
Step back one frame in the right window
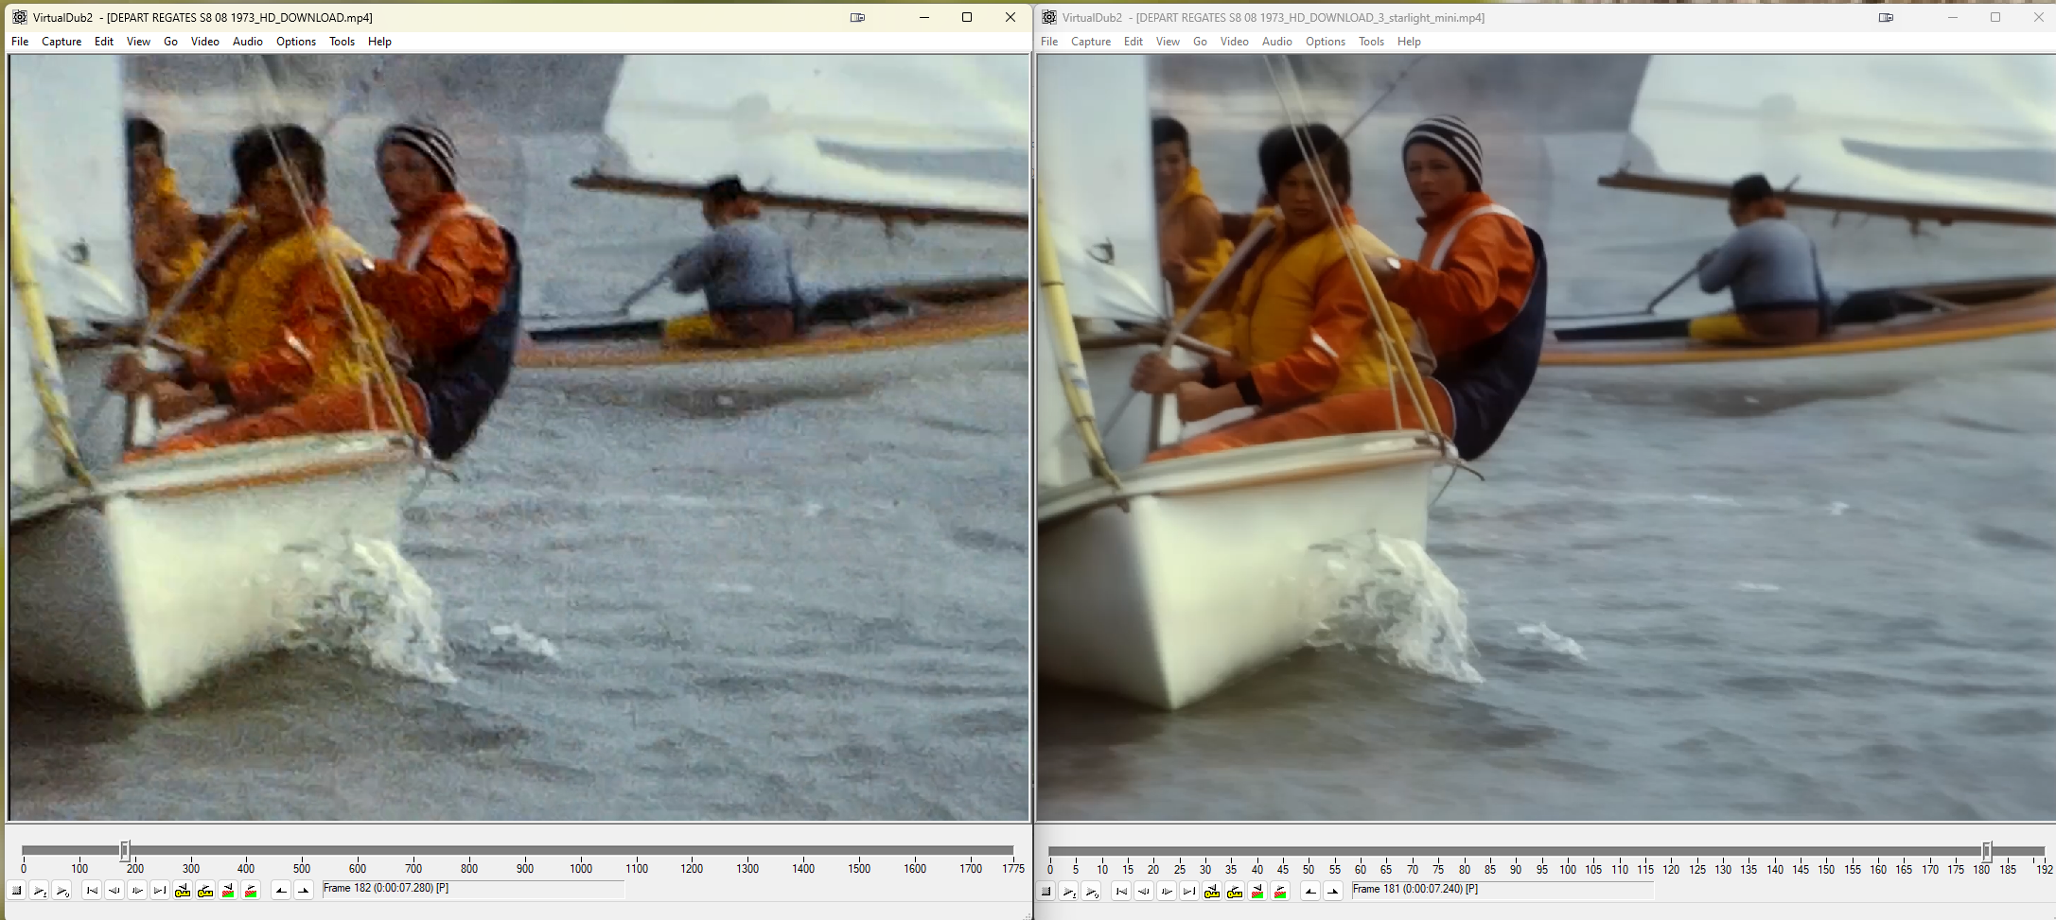[x=1144, y=892]
